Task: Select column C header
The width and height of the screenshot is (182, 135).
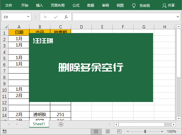Action: click(x=60, y=27)
